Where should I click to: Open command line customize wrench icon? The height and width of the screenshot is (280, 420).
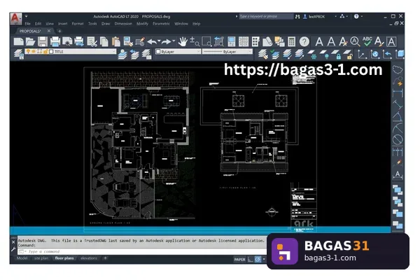tap(13, 249)
